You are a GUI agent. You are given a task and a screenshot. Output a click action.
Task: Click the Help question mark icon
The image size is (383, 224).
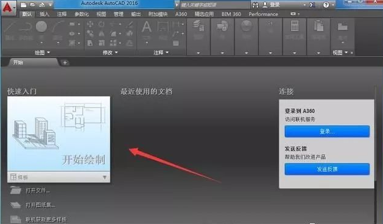[326, 5]
